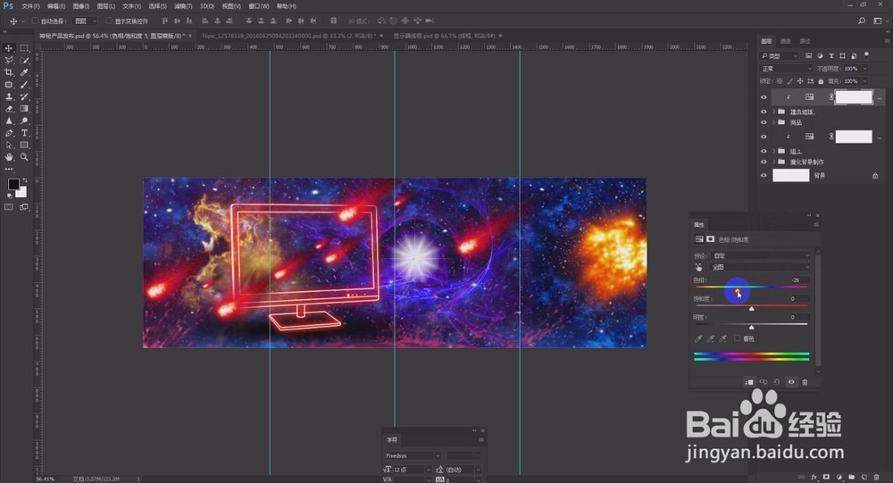893x483 pixels.
Task: Select the Pen tool
Action: [x=9, y=133]
